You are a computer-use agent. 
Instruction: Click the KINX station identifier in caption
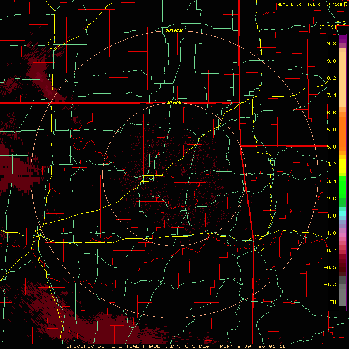(x=227, y=346)
